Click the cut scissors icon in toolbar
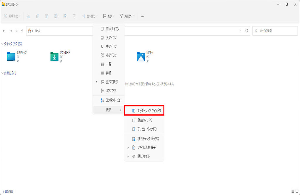The image size is (300, 195). tap(28, 16)
